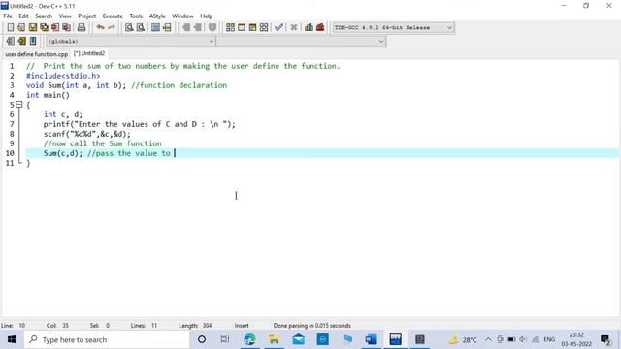Open the View menu
Screen dimensions: 621x349
(65, 16)
